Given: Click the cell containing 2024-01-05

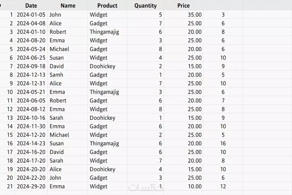Looking at the screenshot, I should pos(31,15).
